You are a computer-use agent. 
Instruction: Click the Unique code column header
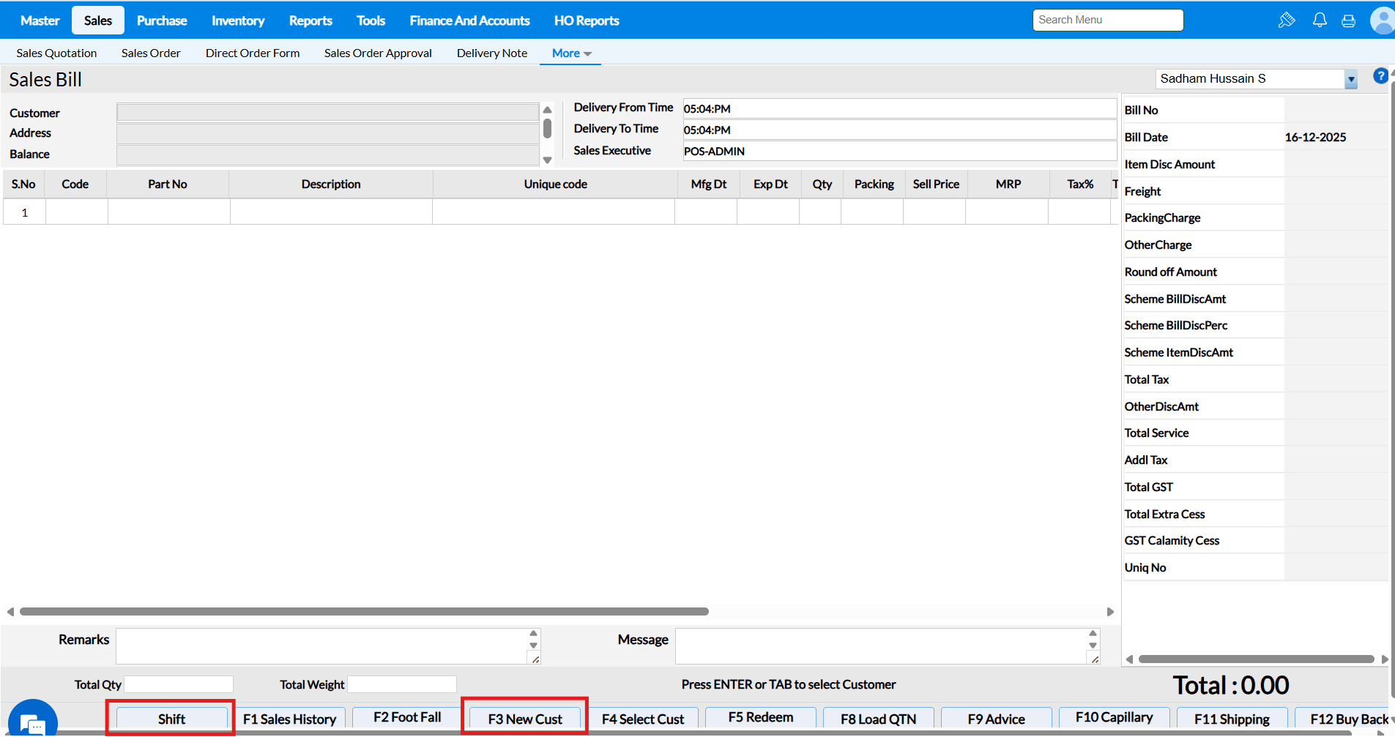pos(555,184)
